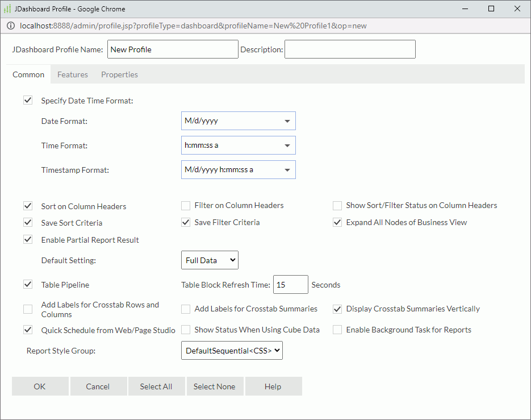Screen dimensions: 531x420
Task: Uncheck Specify Date Time Format
Action: pyautogui.click(x=27, y=100)
